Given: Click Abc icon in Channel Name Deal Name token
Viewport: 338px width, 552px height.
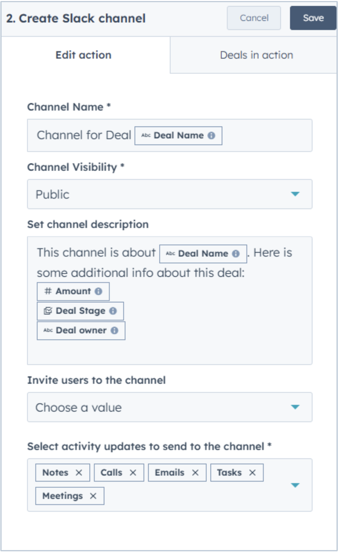Looking at the screenshot, I should coord(146,135).
